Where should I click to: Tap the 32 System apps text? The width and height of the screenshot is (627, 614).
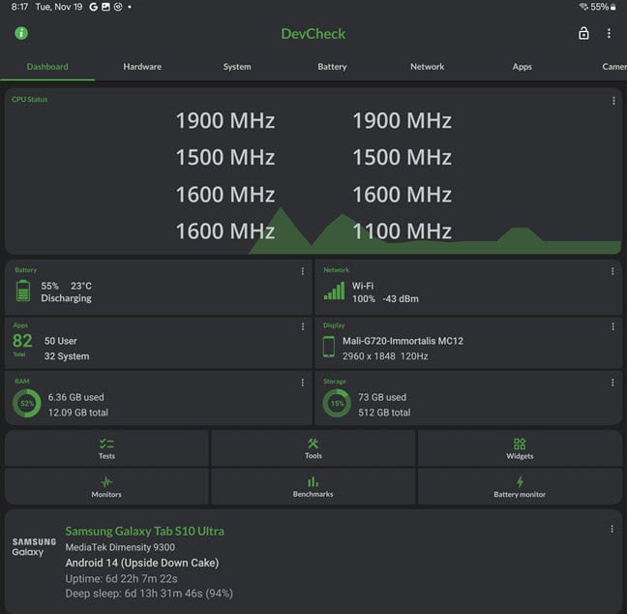pos(67,356)
